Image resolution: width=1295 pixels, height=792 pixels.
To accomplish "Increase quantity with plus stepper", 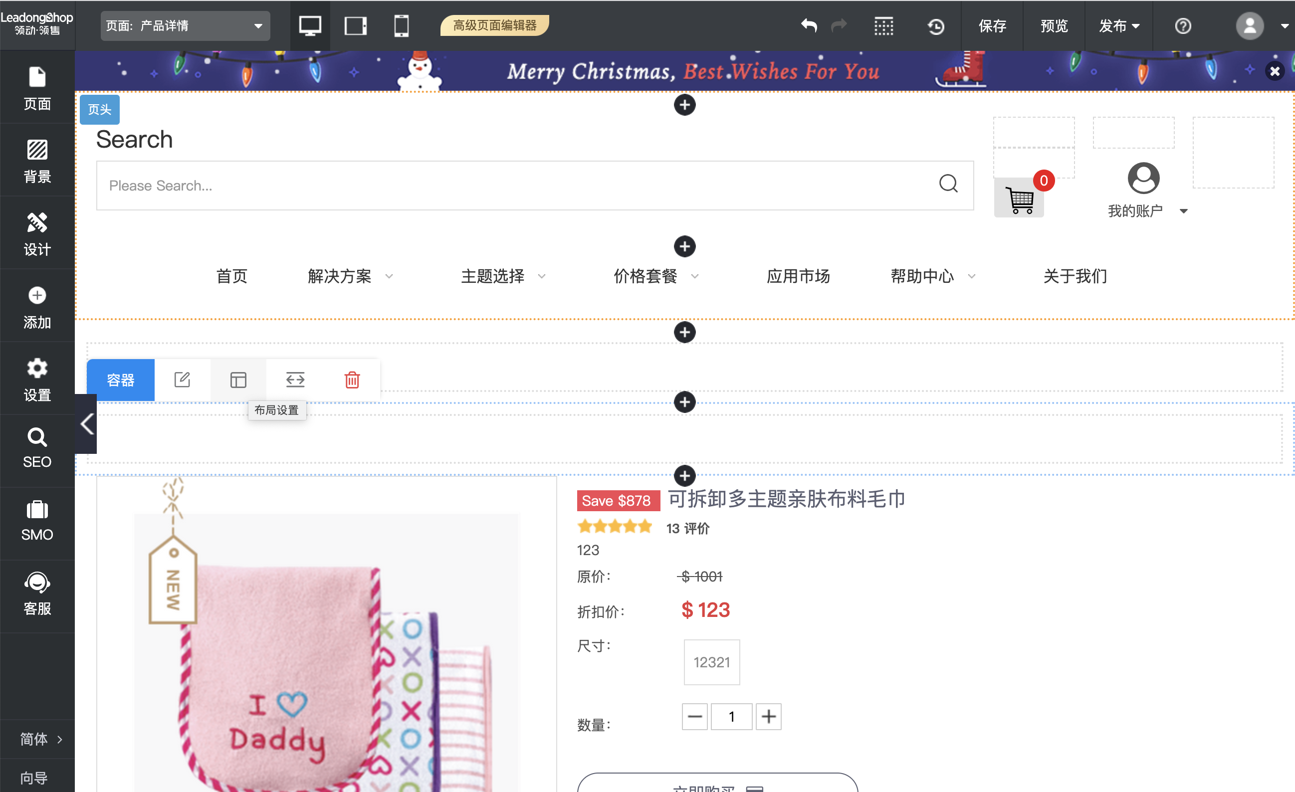I will [x=768, y=716].
